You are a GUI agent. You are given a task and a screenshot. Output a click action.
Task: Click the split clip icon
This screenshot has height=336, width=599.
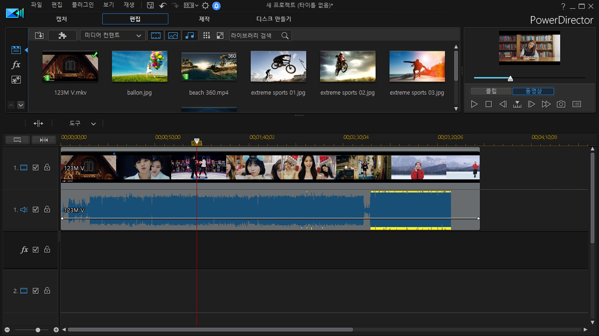tap(38, 124)
